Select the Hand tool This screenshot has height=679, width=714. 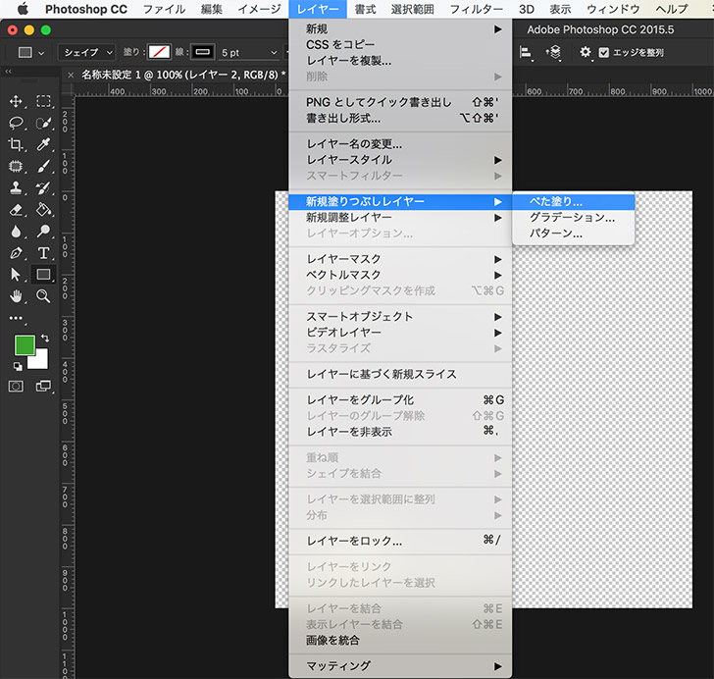pyautogui.click(x=16, y=296)
